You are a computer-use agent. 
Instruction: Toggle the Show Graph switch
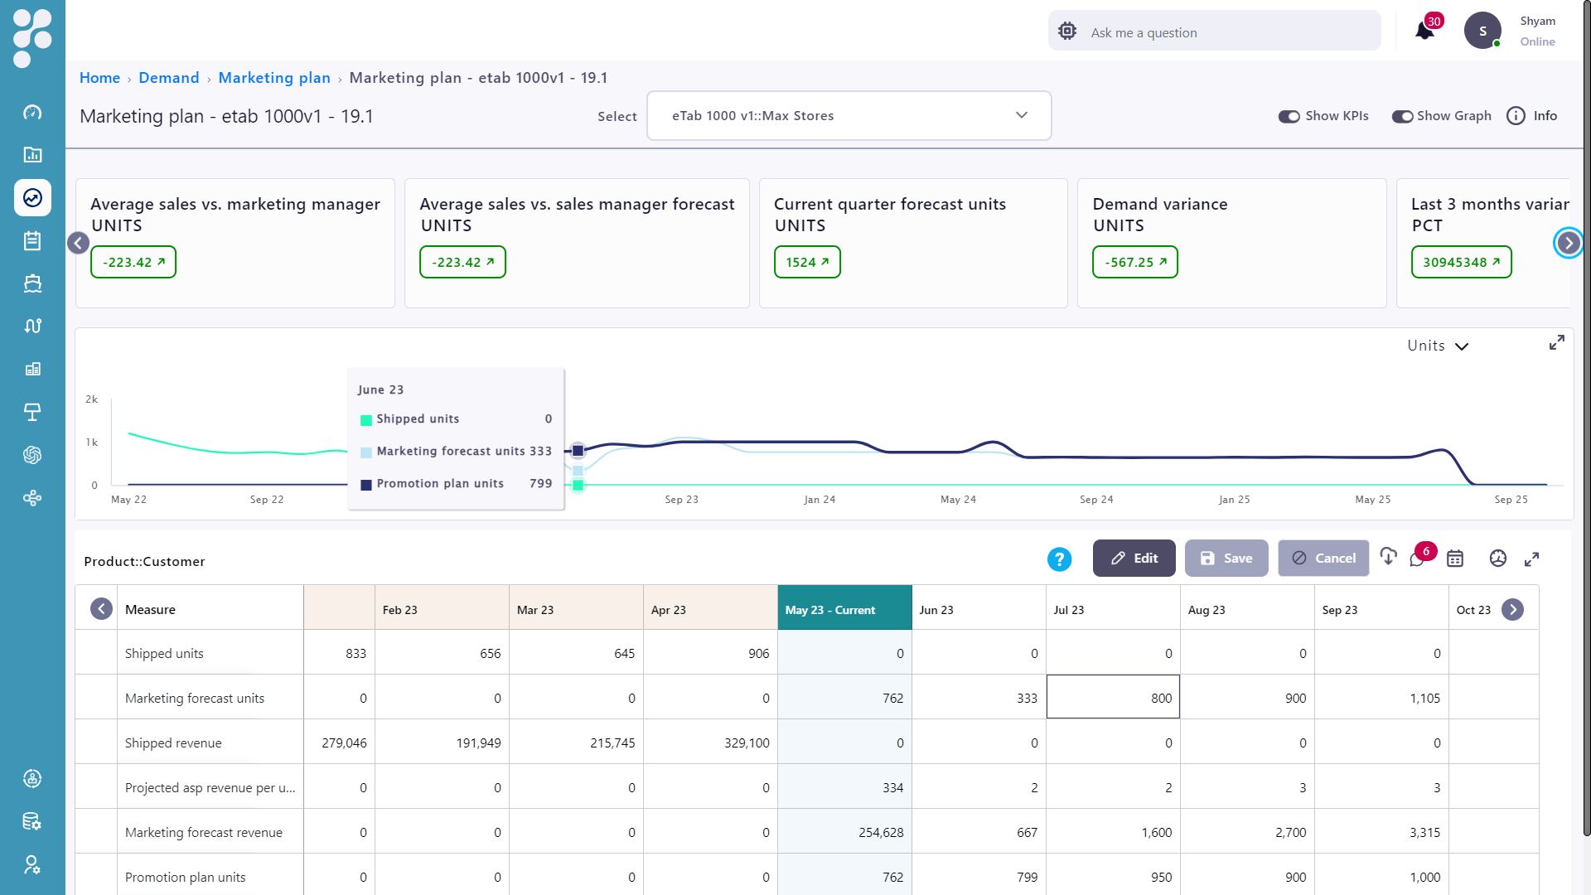(1402, 117)
